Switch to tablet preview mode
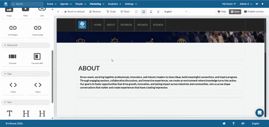 pyautogui.click(x=151, y=12)
